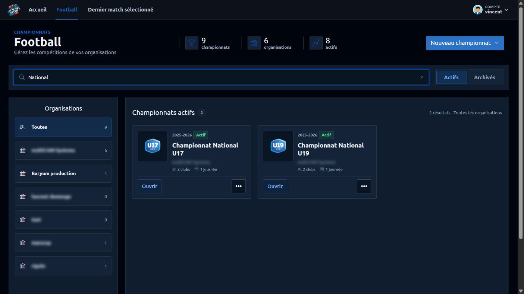Click the building icon beside 6 organisations
The width and height of the screenshot is (524, 294).
254,43
